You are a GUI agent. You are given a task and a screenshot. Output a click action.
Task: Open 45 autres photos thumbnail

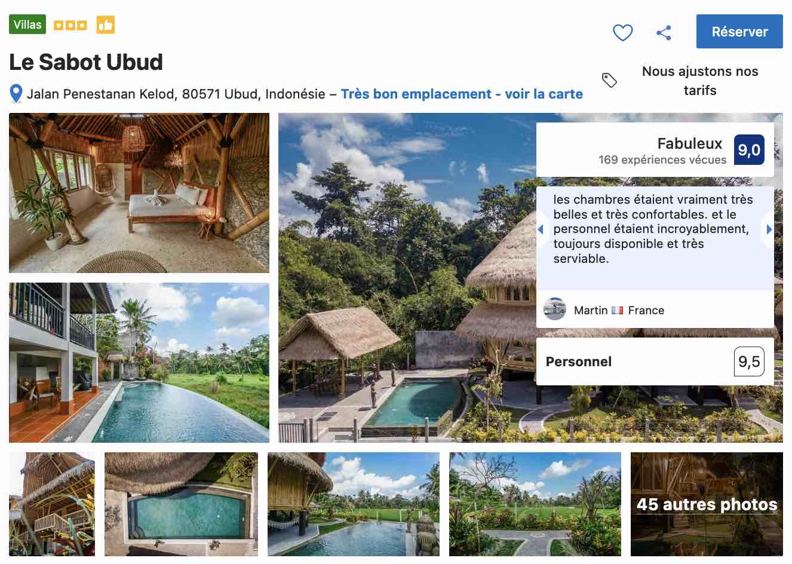(706, 504)
